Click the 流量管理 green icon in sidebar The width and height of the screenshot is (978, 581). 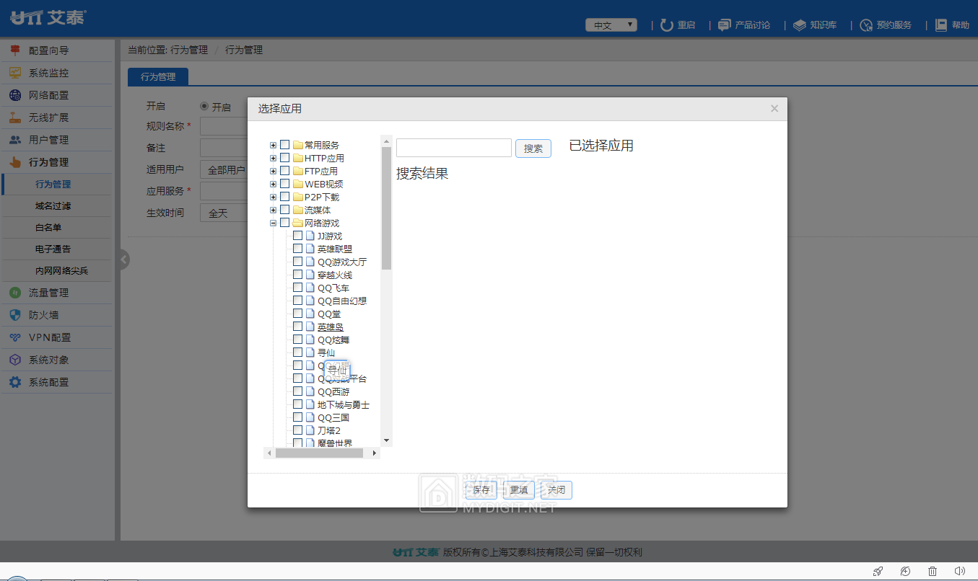[15, 293]
